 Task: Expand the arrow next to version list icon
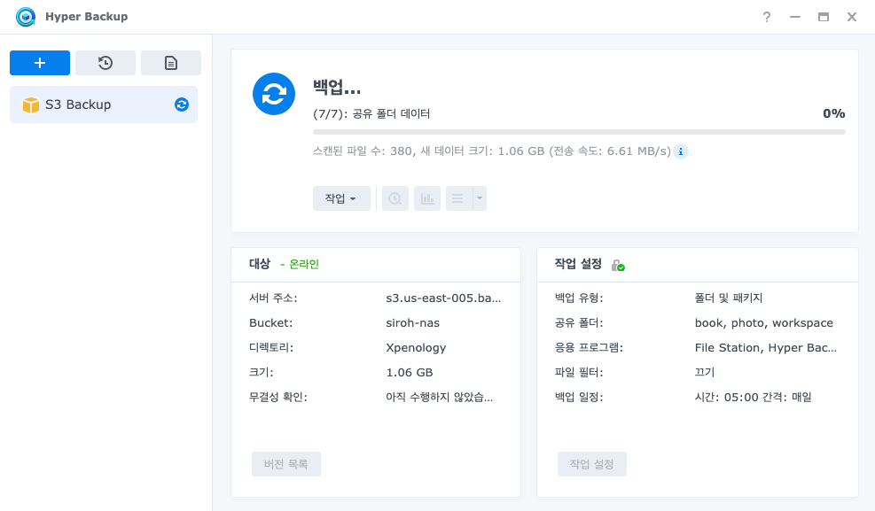pos(480,198)
